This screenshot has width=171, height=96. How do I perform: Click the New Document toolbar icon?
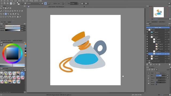point(2,3)
